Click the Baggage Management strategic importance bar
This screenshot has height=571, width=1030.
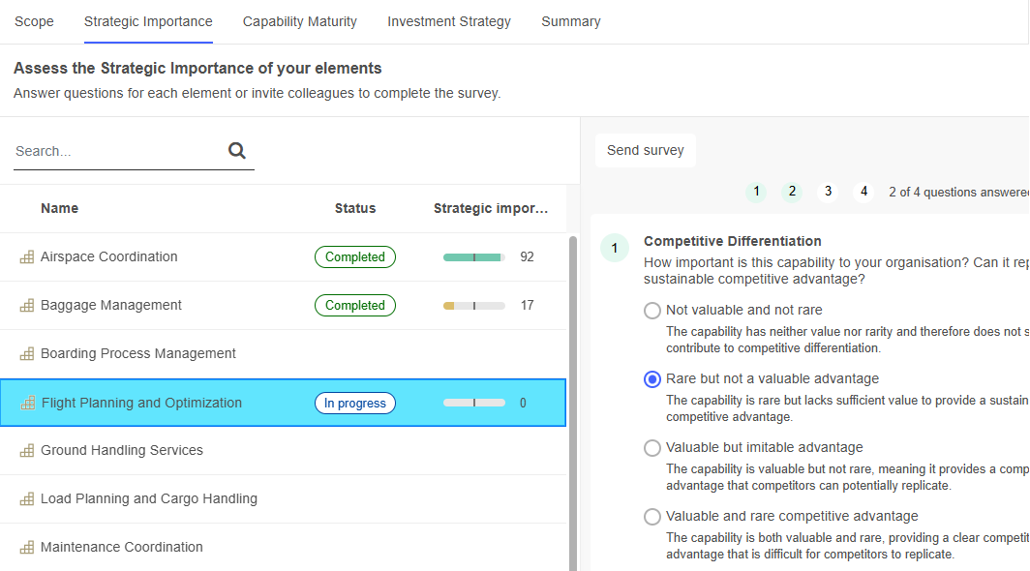tap(474, 306)
